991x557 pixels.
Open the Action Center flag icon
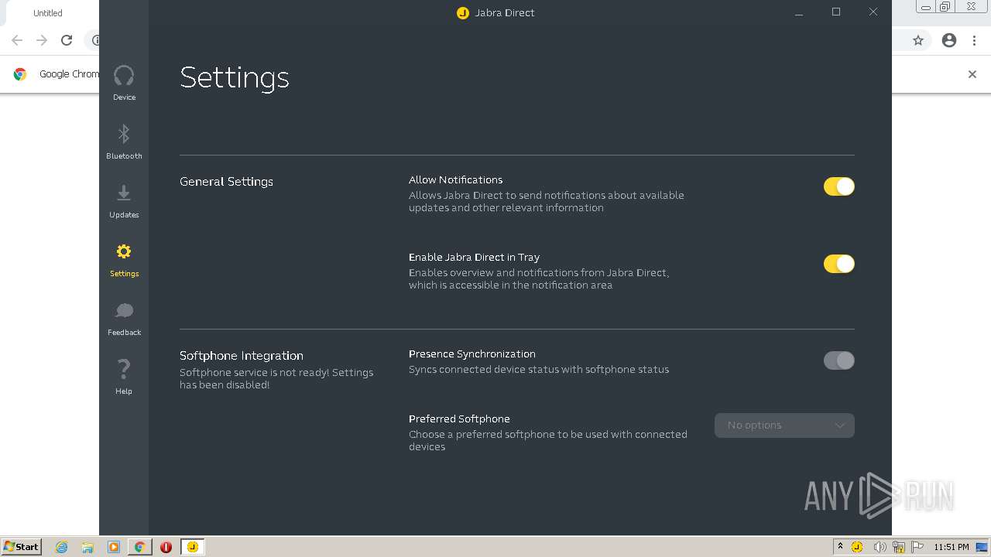pyautogui.click(x=917, y=547)
